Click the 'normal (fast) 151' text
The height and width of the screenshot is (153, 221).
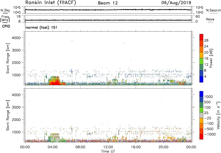[42, 27]
